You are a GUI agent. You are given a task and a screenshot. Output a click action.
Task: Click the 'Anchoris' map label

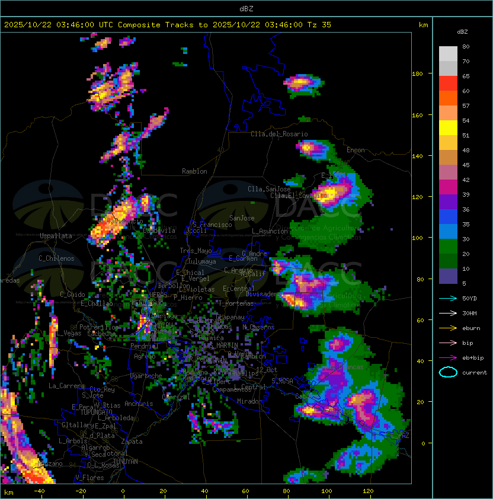pos(139,404)
